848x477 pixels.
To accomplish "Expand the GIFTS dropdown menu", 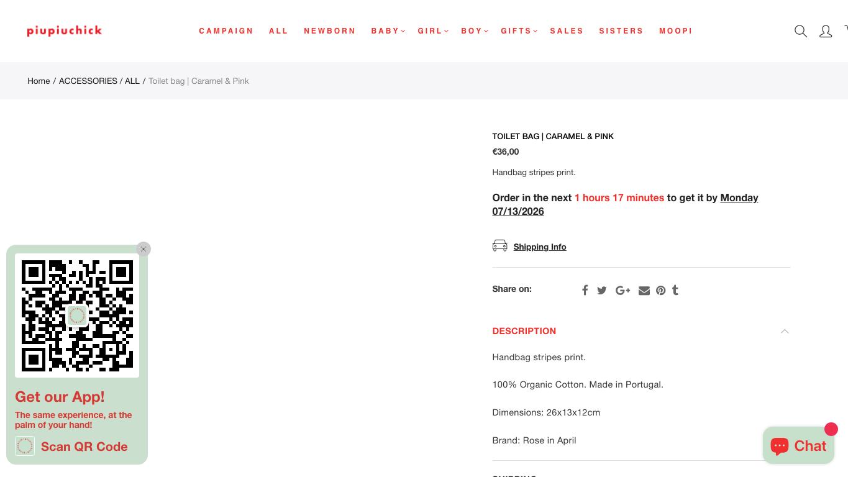I will click(x=519, y=31).
